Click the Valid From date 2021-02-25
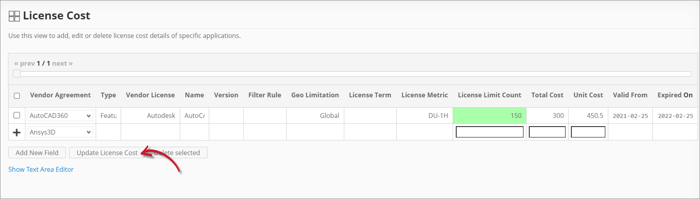 (x=630, y=116)
